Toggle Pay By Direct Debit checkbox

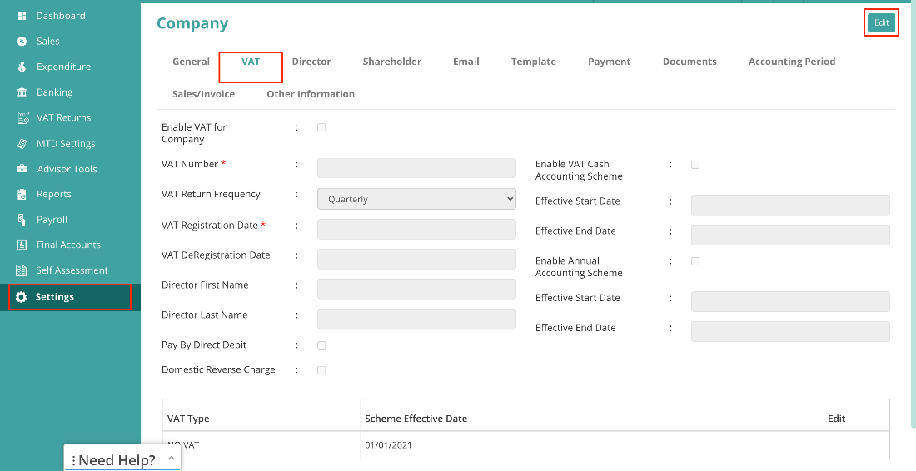click(321, 345)
